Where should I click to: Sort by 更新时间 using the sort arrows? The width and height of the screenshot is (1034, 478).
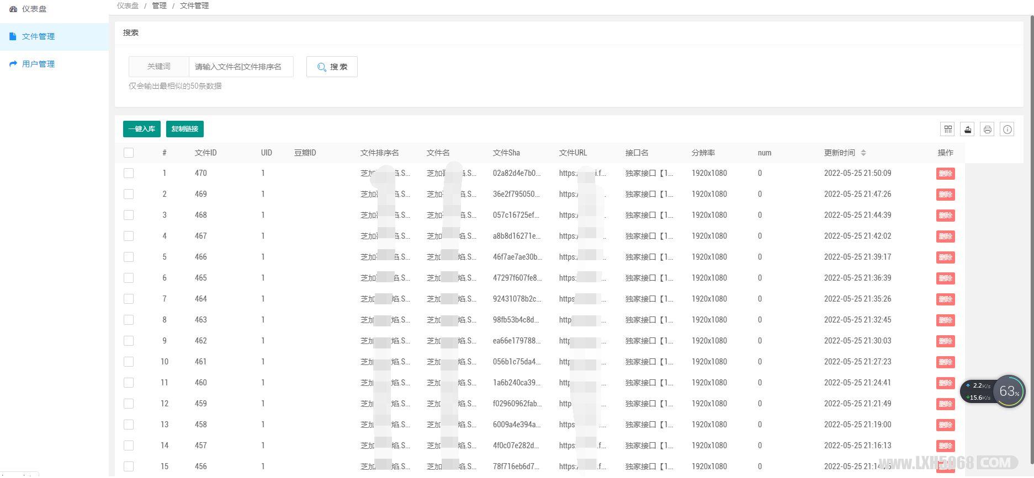[863, 153]
